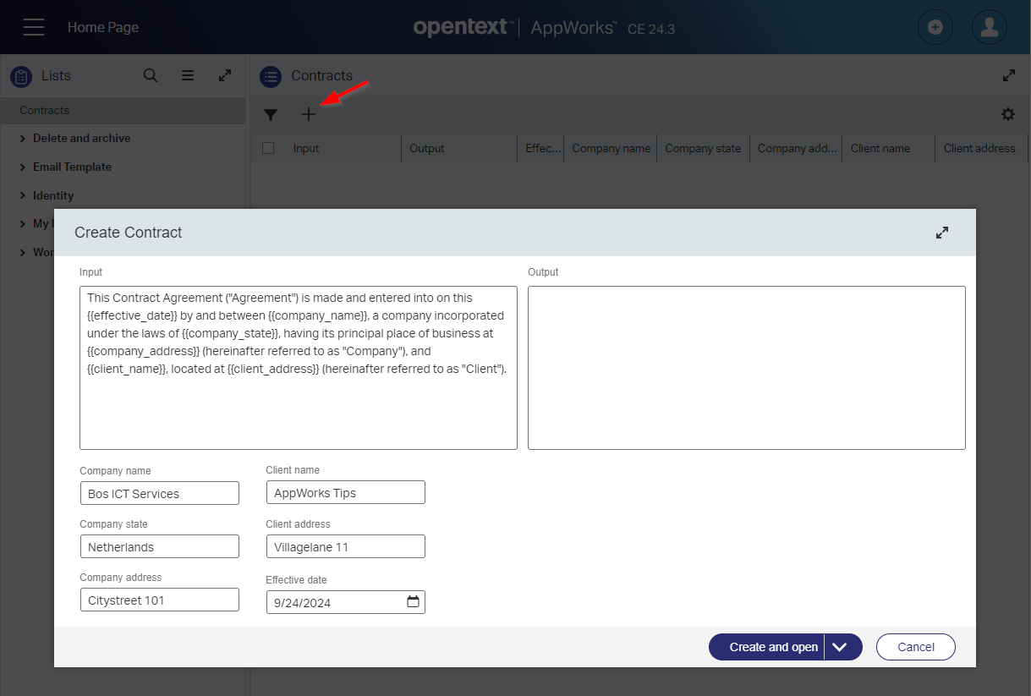This screenshot has width=1031, height=696.
Task: Open the calendar picker for Effective date
Action: 413,601
